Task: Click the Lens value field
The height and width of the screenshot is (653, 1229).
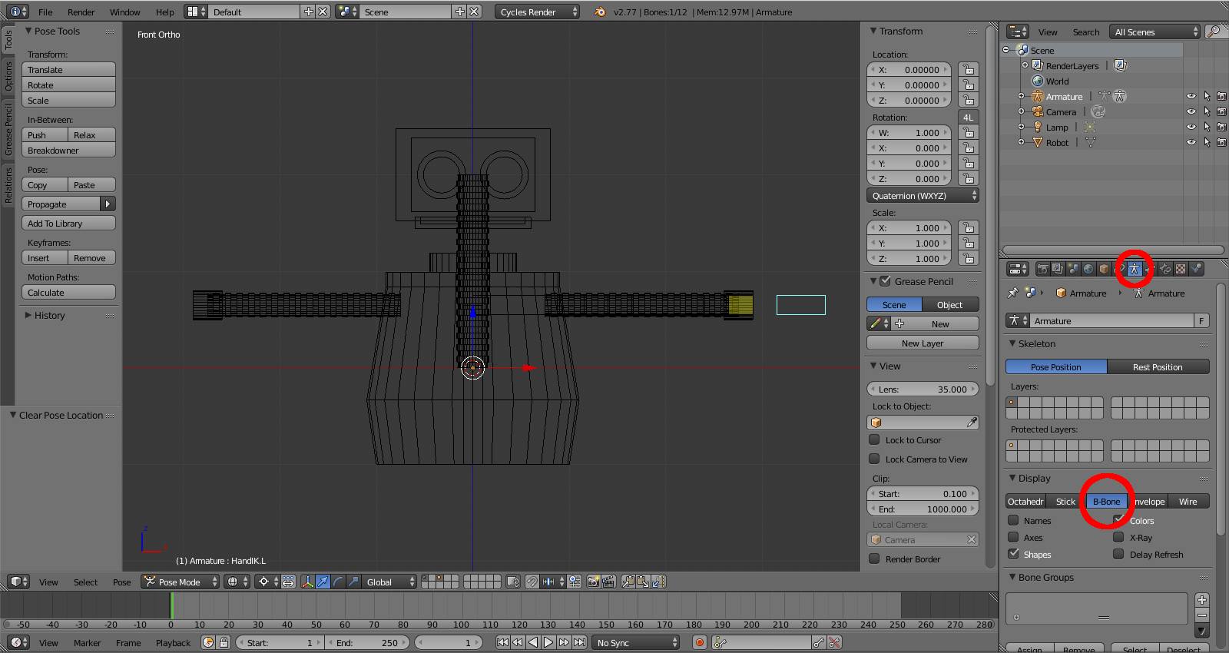Action: coord(923,389)
